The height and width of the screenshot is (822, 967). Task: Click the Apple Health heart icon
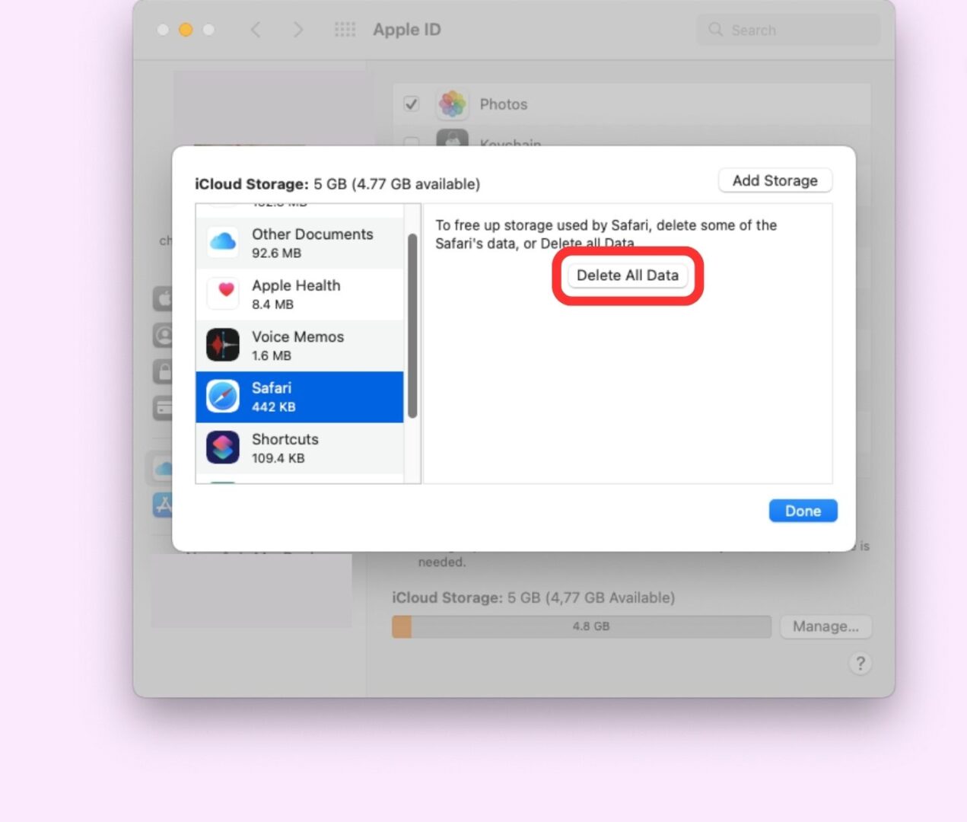tap(224, 294)
